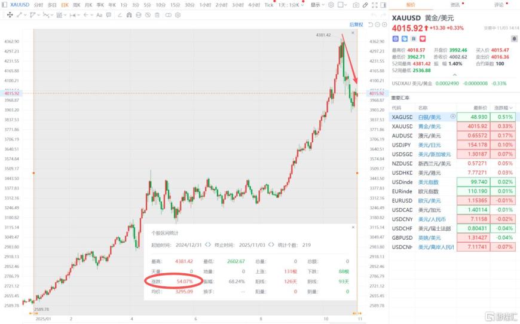The width and height of the screenshot is (520, 324).
Task: Select the Tick timeframe
Action: pos(268,5)
